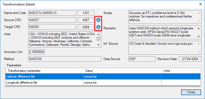Click the window X close button
Image resolution: width=205 pixels, height=99 pixels.
point(200,4)
